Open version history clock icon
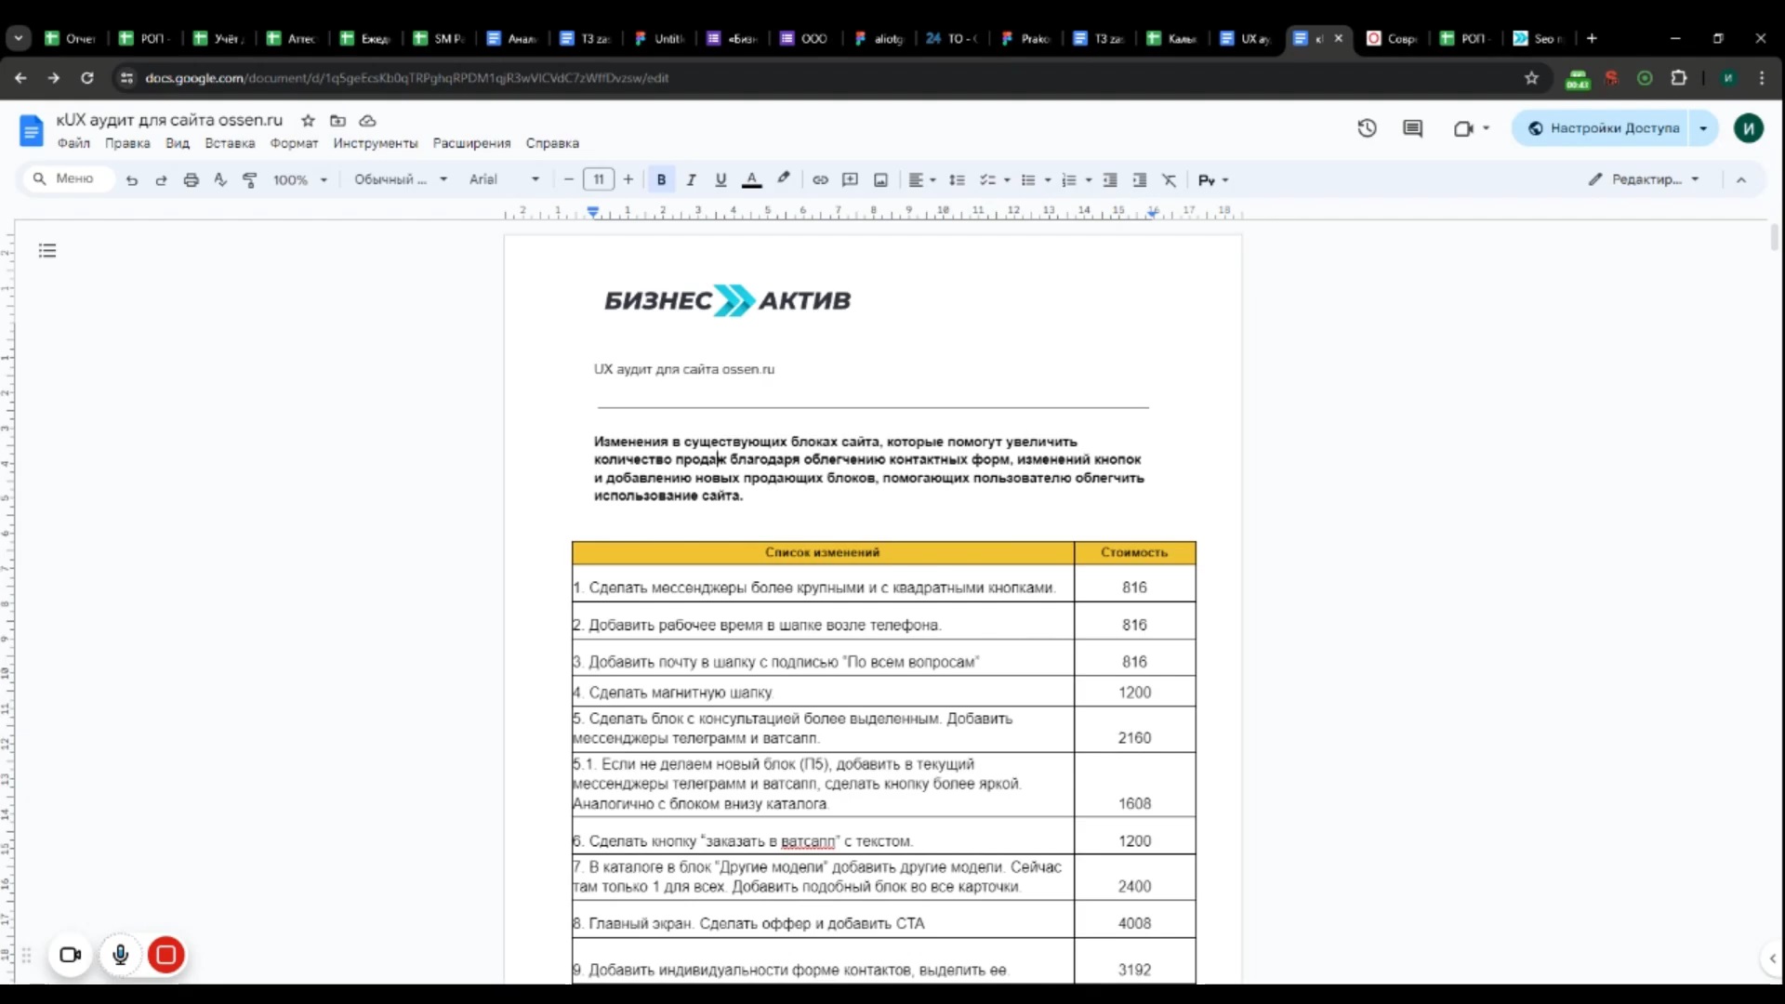The width and height of the screenshot is (1785, 1004). (1367, 128)
